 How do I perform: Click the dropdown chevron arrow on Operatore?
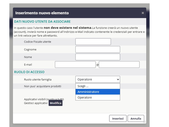[x=118, y=79]
